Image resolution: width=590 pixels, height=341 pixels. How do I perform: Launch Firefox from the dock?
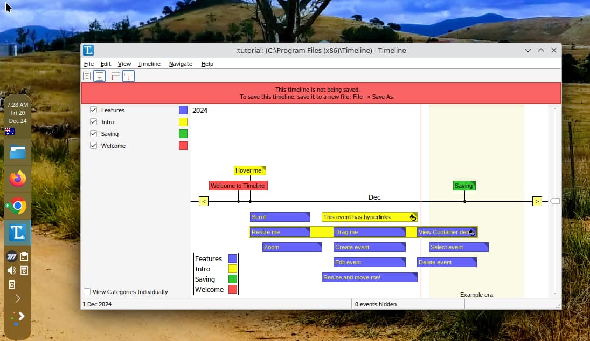[x=18, y=179]
